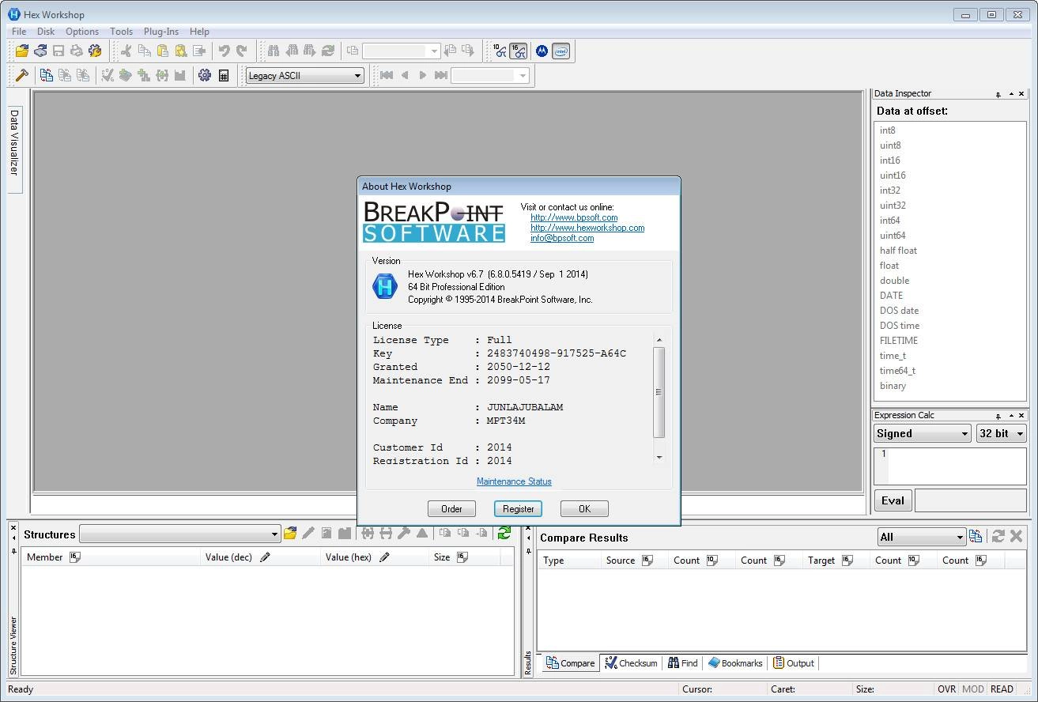Open the bookmark navigation combo box

click(490, 75)
